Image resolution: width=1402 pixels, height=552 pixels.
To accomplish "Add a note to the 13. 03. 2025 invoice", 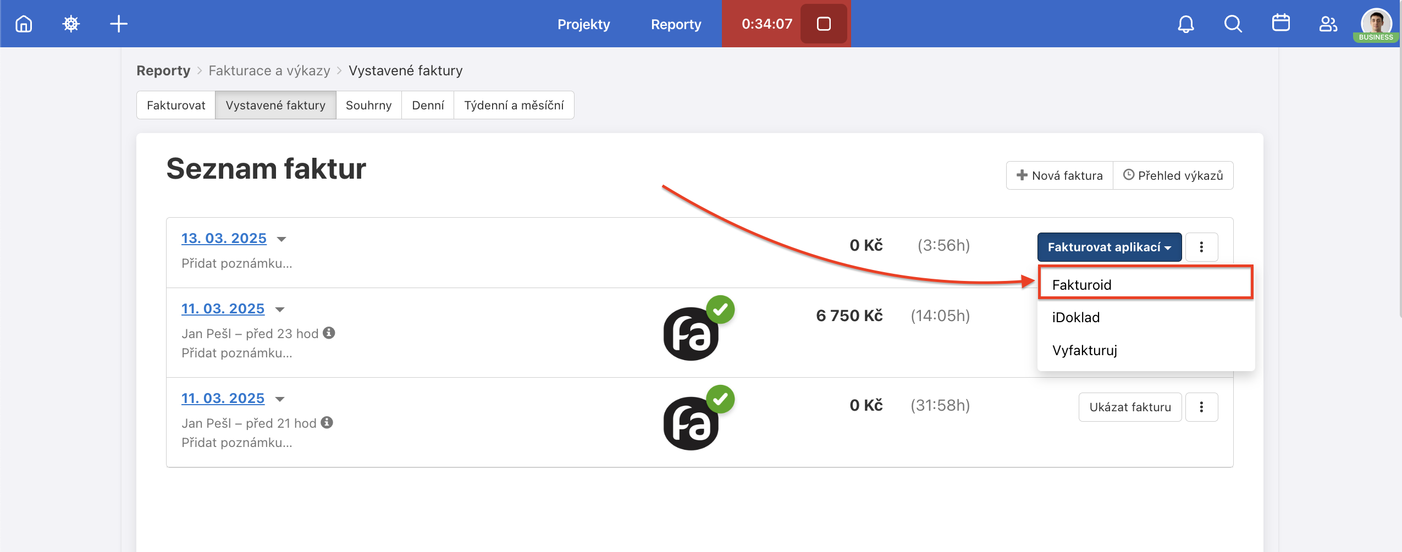I will 237,263.
